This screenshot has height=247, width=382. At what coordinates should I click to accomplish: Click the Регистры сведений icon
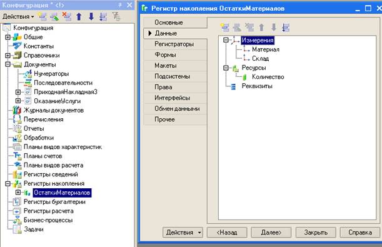coord(17,174)
